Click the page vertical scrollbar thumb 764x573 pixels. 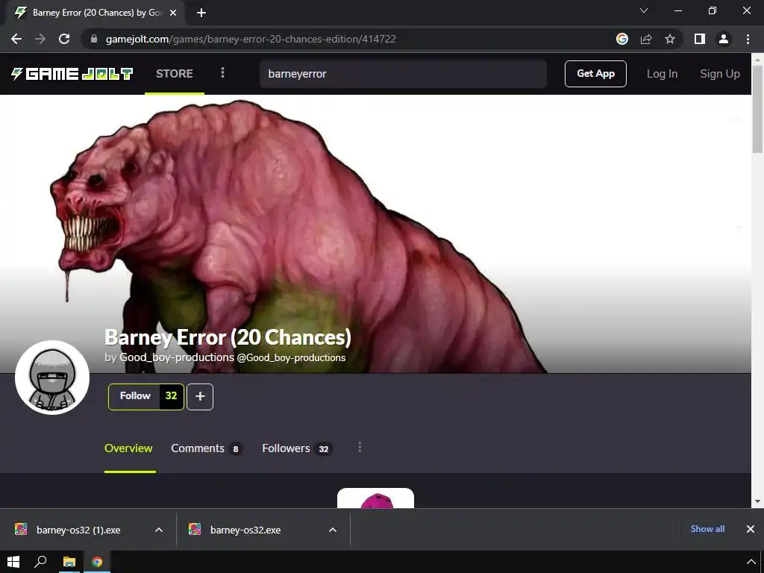coord(758,108)
